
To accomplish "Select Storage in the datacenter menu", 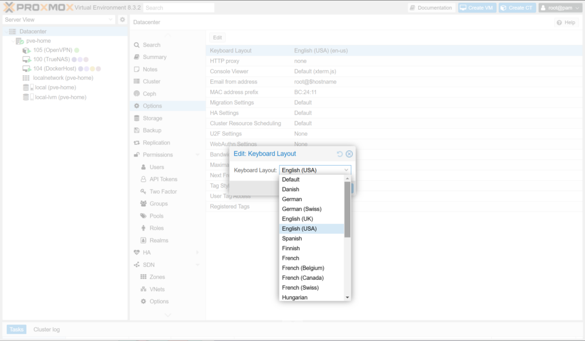I will tap(152, 118).
